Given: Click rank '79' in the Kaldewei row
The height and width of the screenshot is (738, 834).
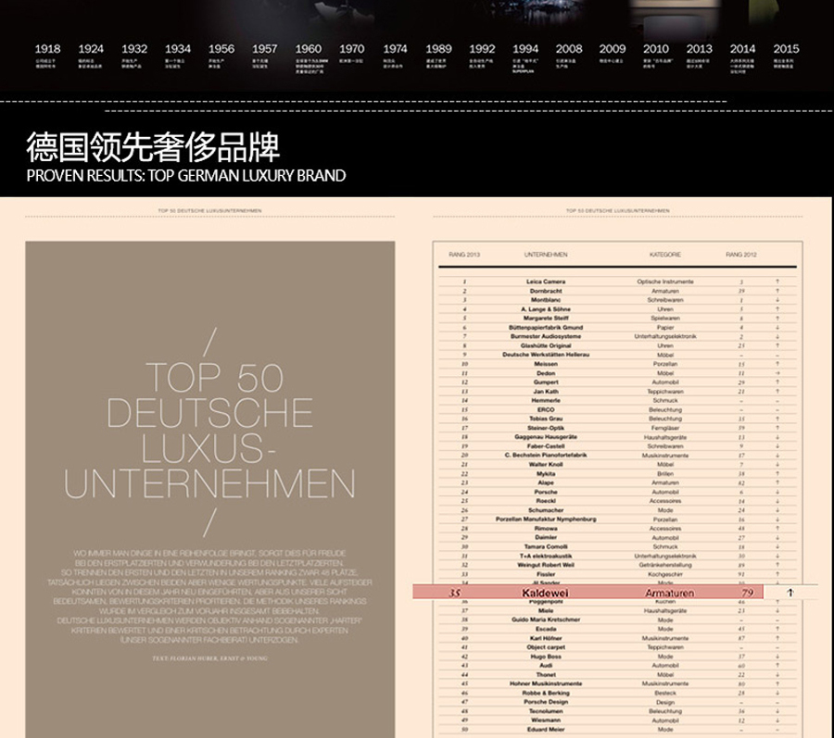Looking at the screenshot, I should 748,593.
